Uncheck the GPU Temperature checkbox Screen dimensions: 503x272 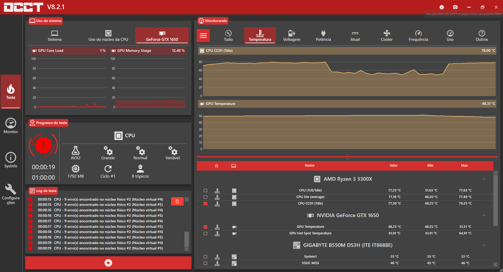click(205, 227)
